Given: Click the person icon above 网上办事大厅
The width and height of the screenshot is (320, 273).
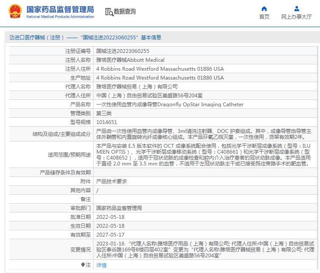Looking at the screenshot, I should [x=296, y=8].
